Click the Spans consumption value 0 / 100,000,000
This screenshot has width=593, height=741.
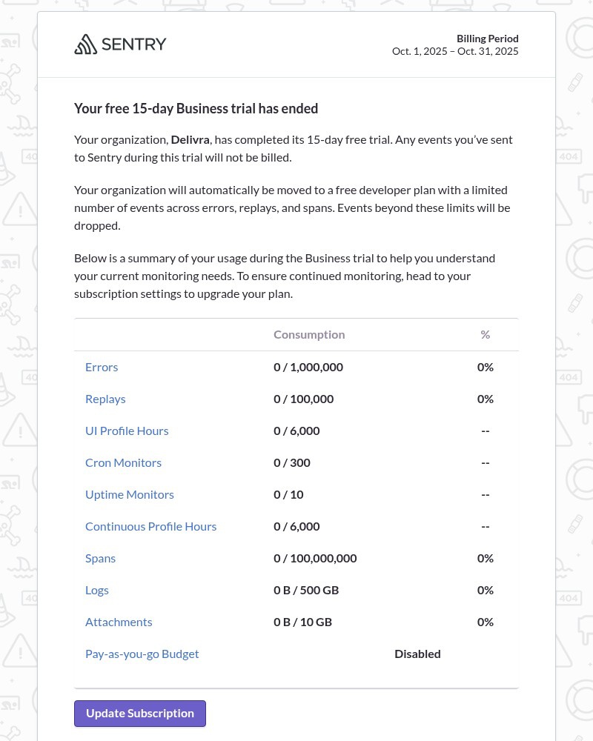315,558
